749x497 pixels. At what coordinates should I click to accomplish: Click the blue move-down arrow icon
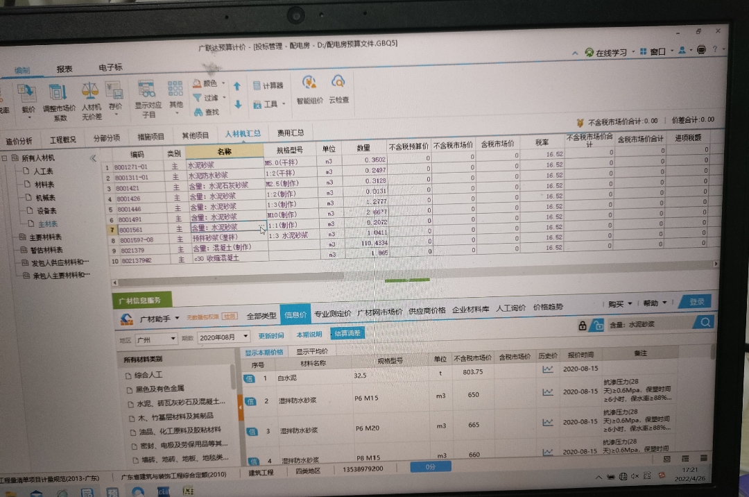point(238,104)
